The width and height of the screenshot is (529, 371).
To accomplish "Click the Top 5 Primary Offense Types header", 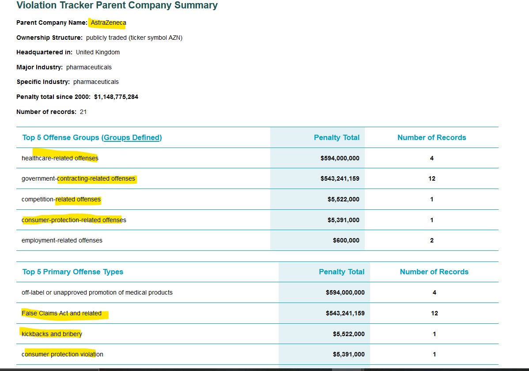I will pyautogui.click(x=73, y=272).
